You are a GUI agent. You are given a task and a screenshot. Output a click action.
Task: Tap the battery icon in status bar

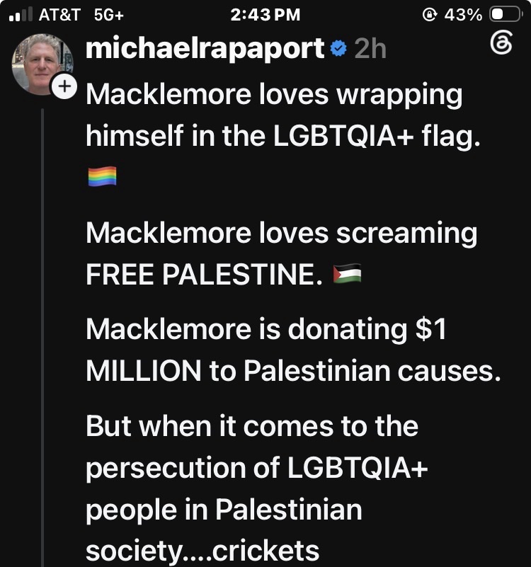506,15
